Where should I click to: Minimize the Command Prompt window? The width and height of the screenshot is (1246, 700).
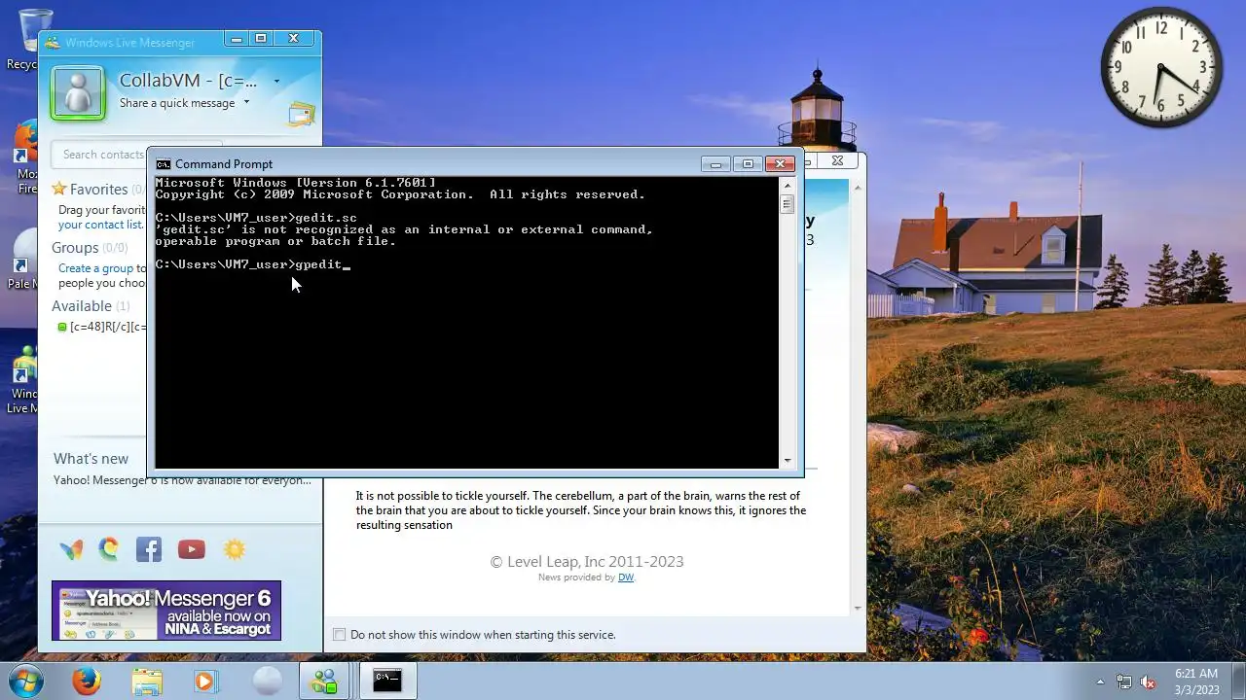(715, 164)
